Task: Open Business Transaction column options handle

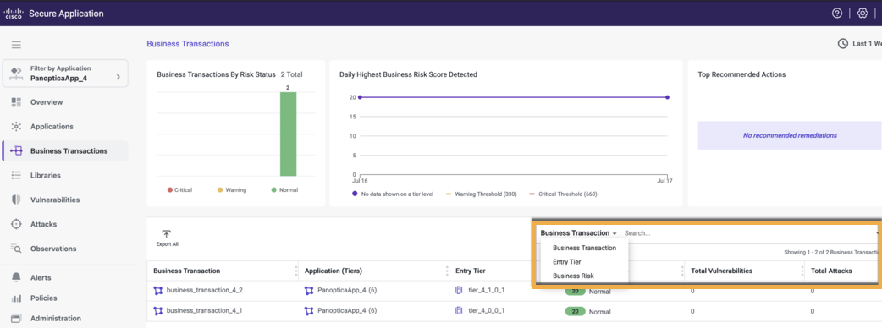Action: point(296,271)
